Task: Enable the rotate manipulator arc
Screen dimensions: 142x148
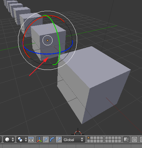Action: pos(52,139)
